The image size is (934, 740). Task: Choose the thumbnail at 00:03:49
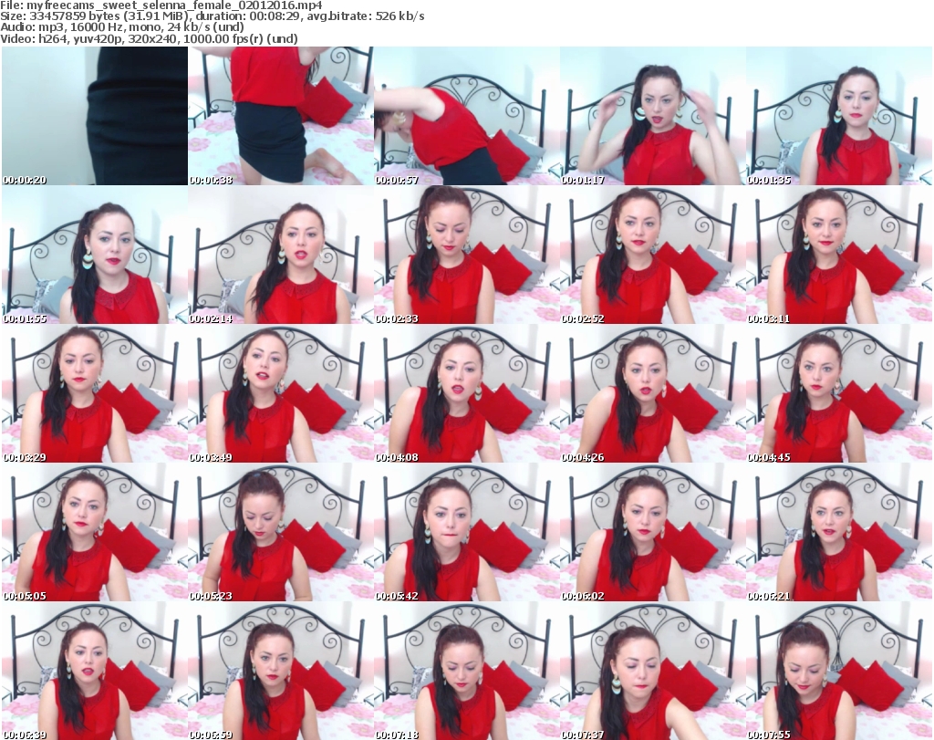tap(281, 394)
